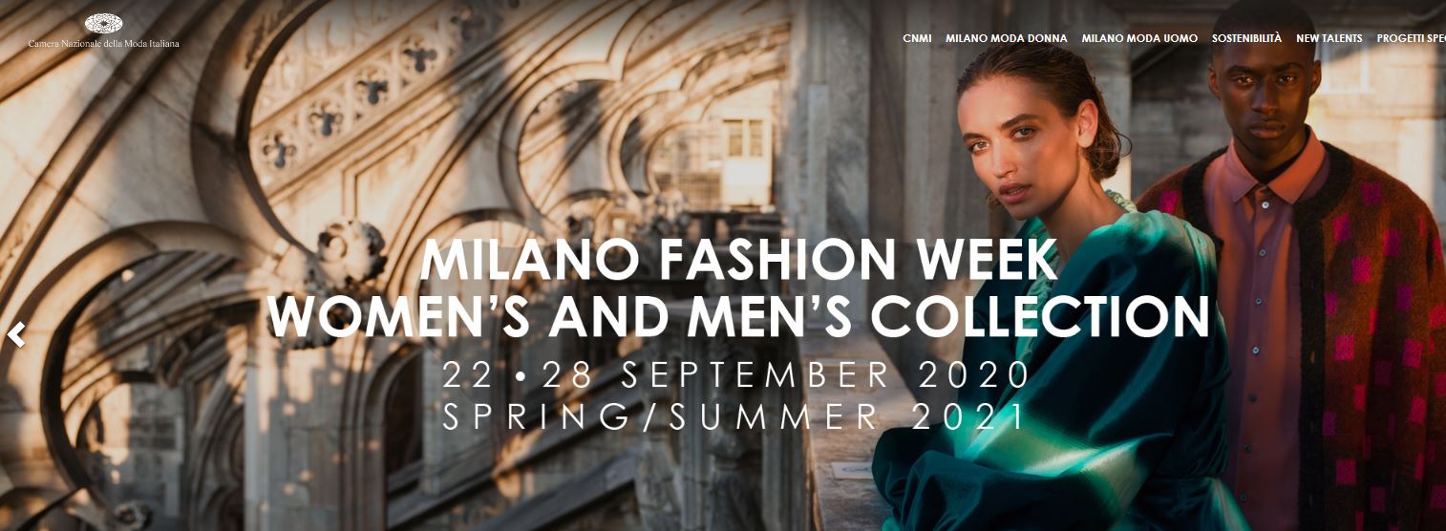Image resolution: width=1446 pixels, height=531 pixels.
Task: Select Sostenibilità in the navigation bar
Action: [1246, 39]
